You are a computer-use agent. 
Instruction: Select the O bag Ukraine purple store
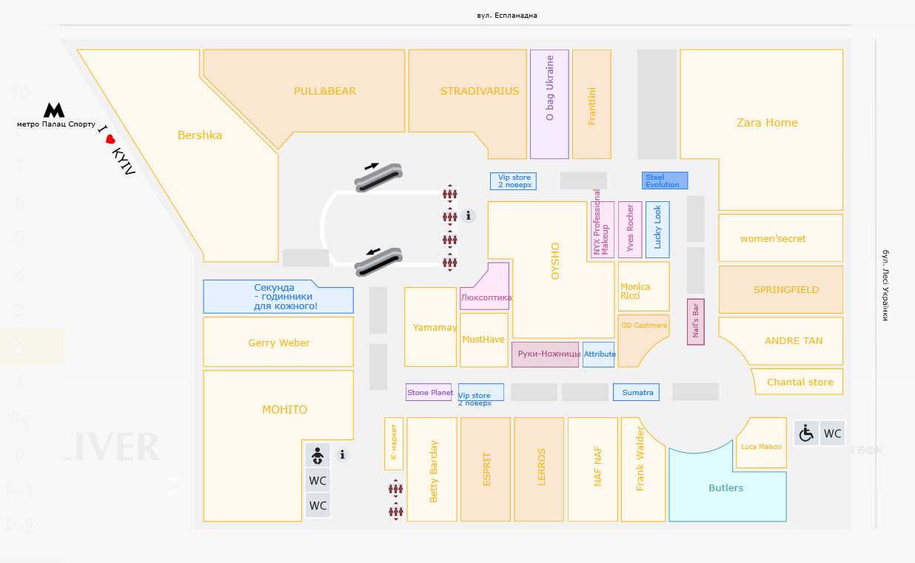549,104
